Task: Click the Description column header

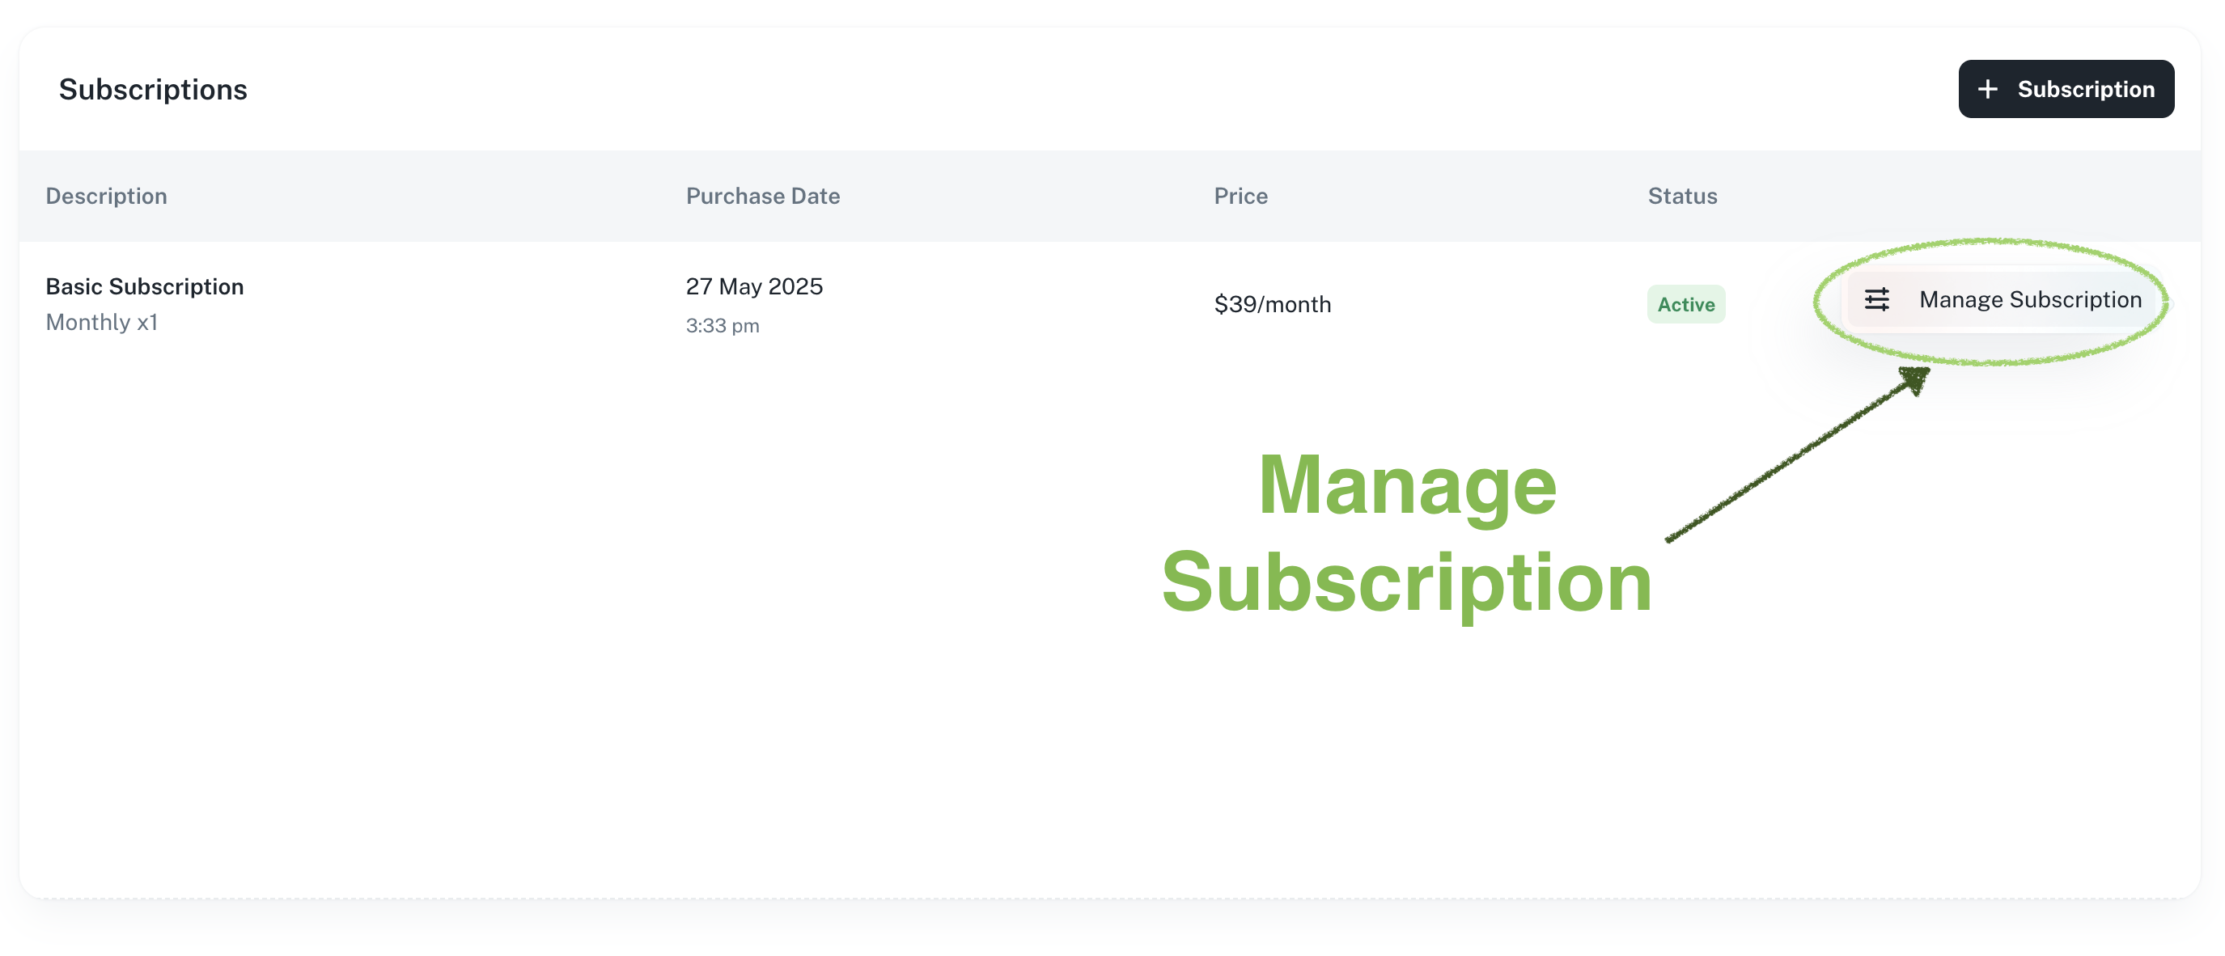Action: coord(106,195)
